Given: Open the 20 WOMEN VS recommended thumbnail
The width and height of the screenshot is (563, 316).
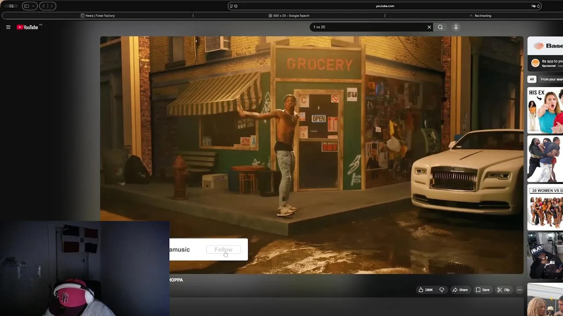Looking at the screenshot, I should [545, 207].
